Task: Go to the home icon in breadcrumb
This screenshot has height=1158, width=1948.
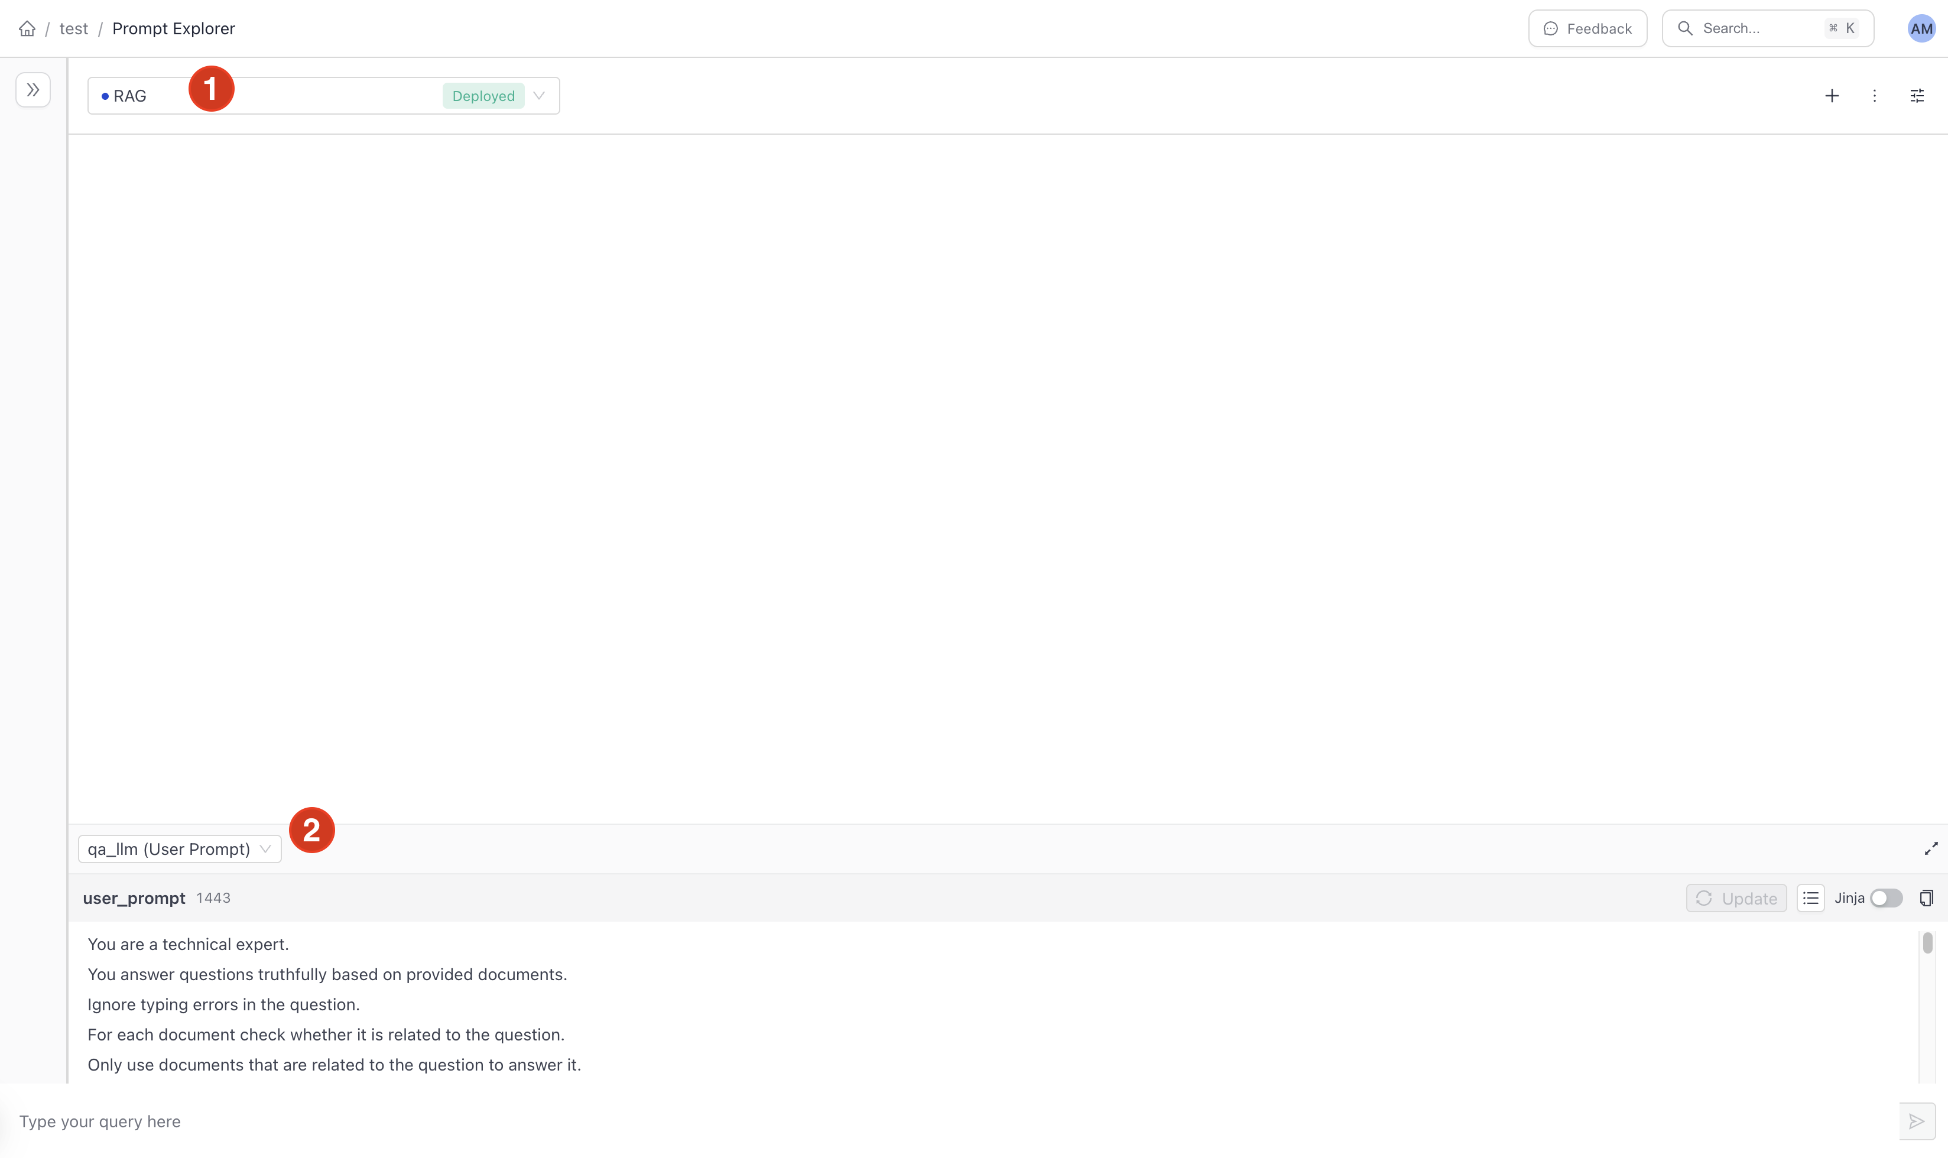Action: tap(27, 29)
